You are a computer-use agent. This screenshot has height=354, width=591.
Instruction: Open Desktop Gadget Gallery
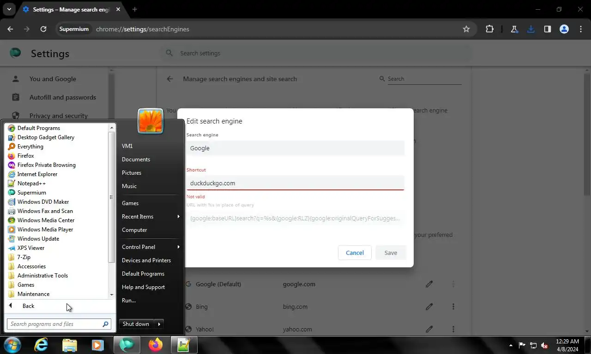pos(46,137)
